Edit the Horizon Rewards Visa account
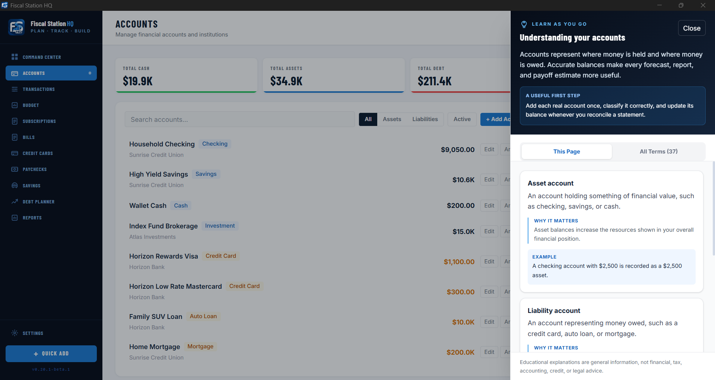715x380 pixels. coord(489,262)
